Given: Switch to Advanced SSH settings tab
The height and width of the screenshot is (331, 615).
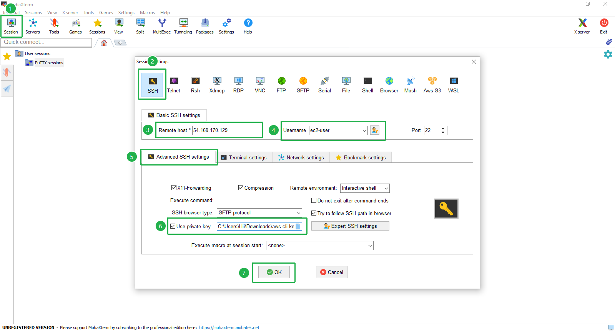Looking at the screenshot, I should pos(179,157).
